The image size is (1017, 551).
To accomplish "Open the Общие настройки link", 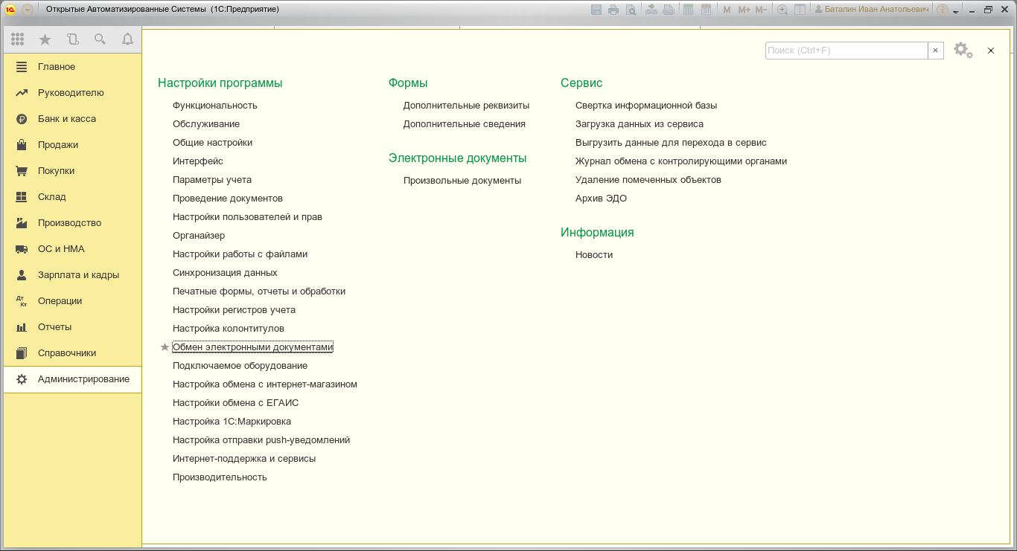I will 212,143.
